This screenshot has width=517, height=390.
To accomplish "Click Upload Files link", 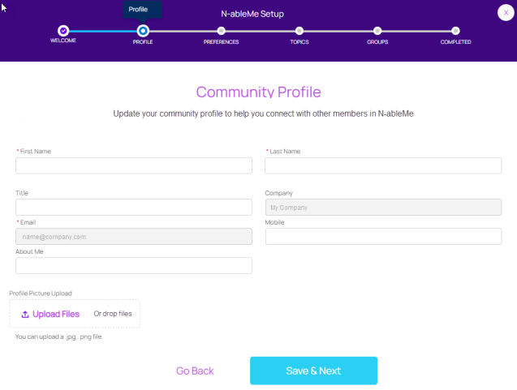I will point(55,314).
